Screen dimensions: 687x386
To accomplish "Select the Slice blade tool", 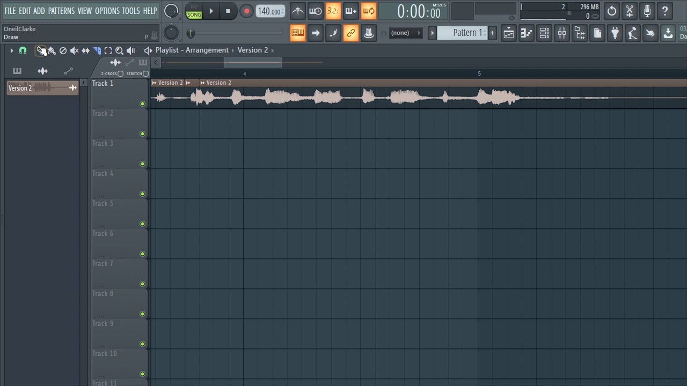I will [x=97, y=50].
